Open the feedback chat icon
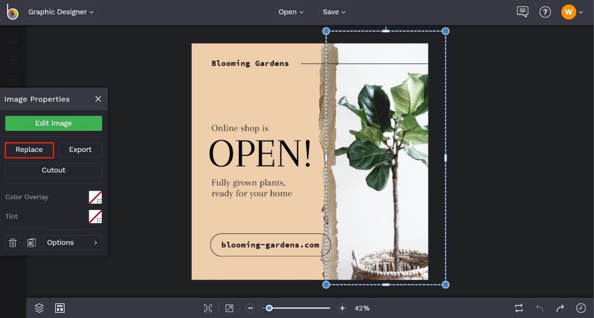The height and width of the screenshot is (318, 594). pos(522,12)
